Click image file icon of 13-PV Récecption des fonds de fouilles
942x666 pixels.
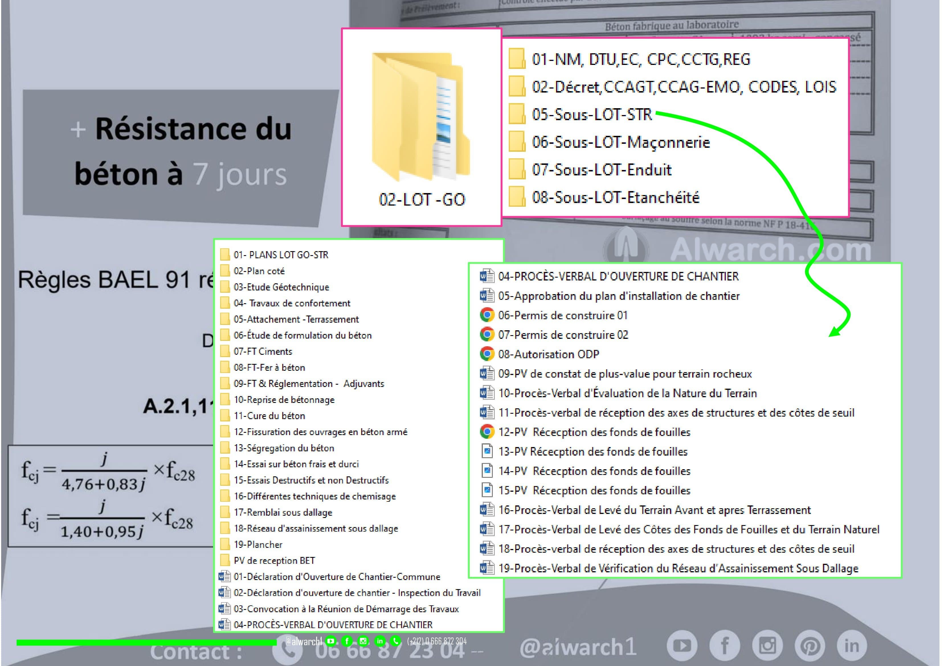(x=487, y=451)
